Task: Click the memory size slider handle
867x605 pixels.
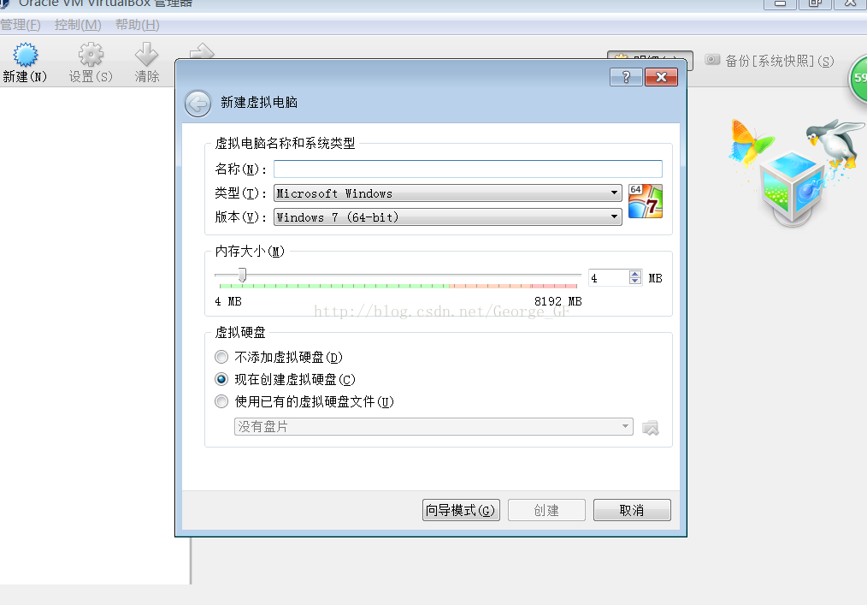Action: point(242,275)
